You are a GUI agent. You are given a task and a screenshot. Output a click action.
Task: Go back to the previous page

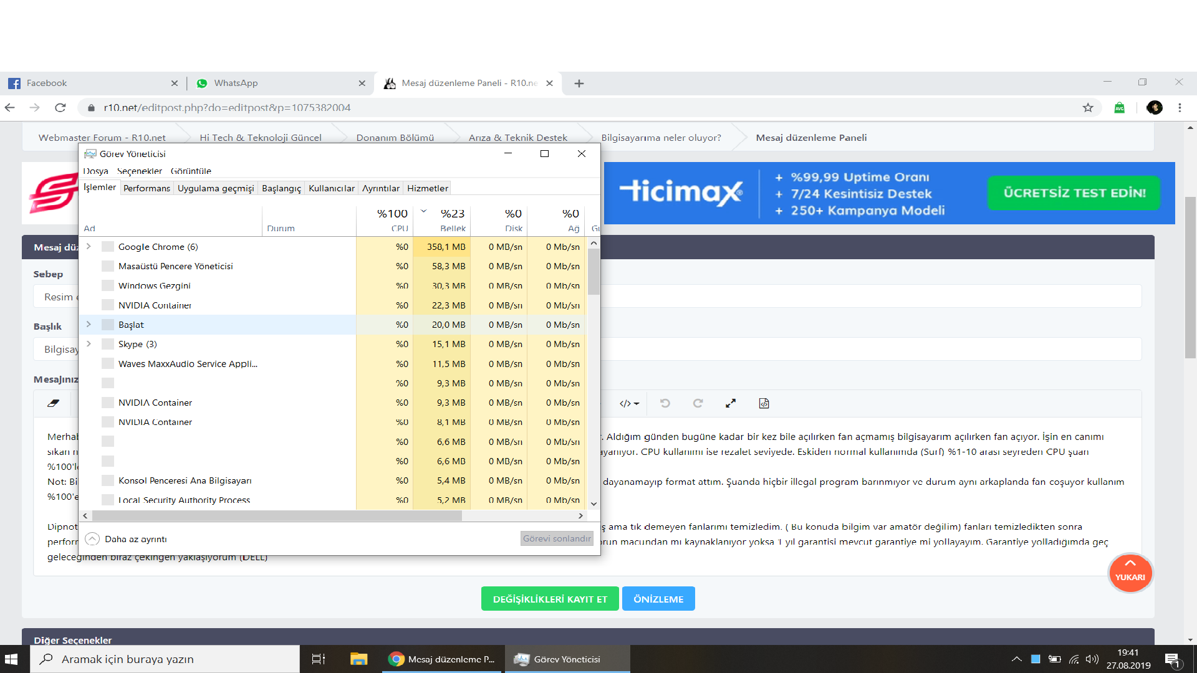10,108
